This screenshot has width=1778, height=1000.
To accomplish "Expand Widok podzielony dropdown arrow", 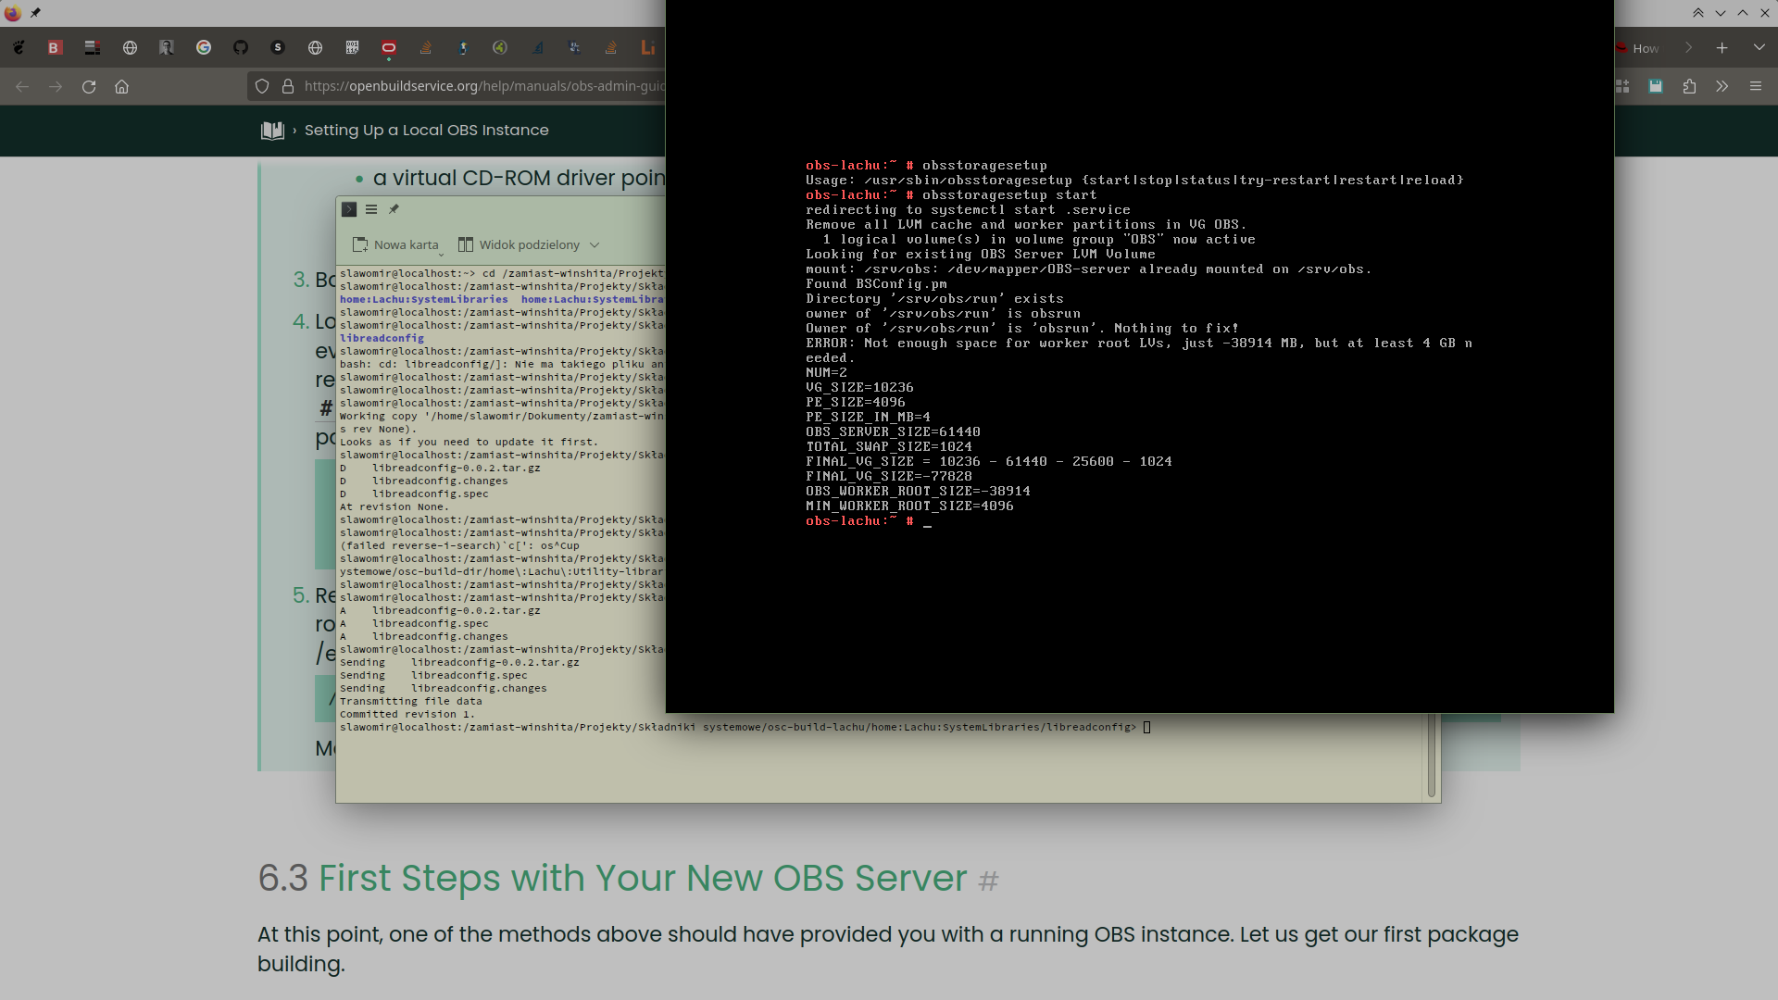I will pos(595,244).
